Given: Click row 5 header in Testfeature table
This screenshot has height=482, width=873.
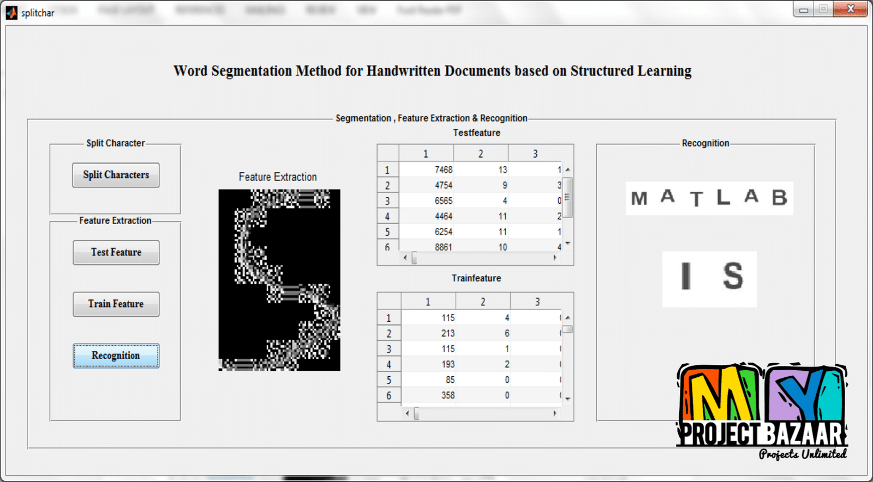Looking at the screenshot, I should 388,232.
